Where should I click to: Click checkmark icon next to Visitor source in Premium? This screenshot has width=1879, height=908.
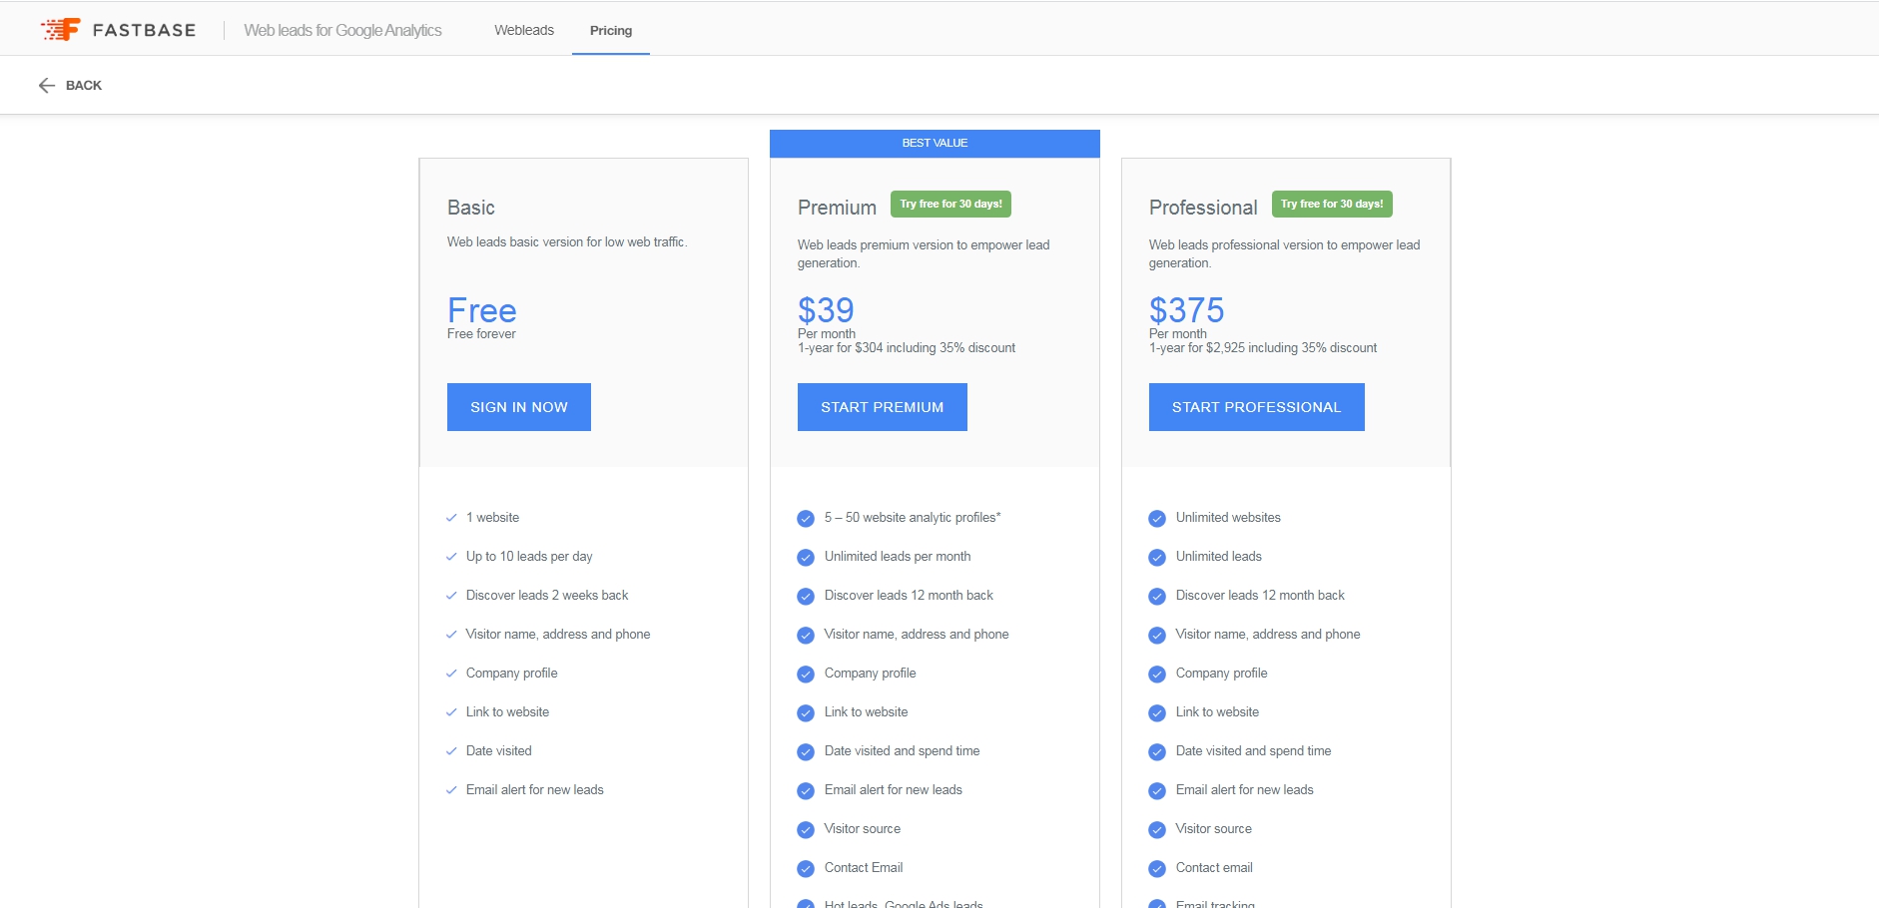click(806, 830)
